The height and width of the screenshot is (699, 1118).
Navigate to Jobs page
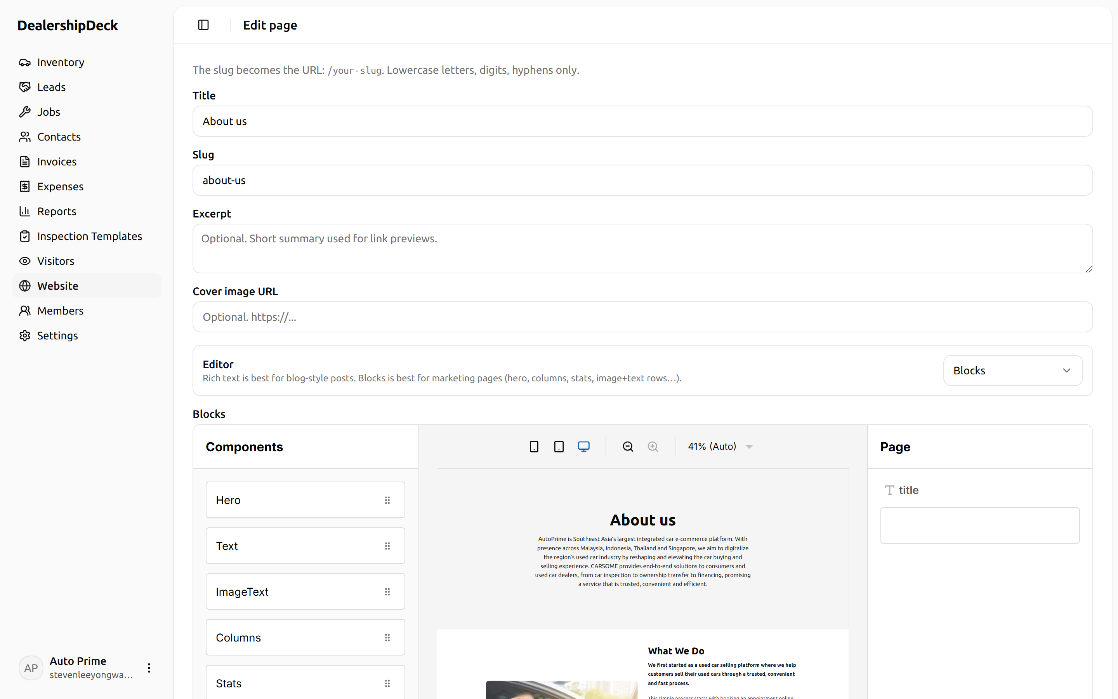pyautogui.click(x=87, y=112)
